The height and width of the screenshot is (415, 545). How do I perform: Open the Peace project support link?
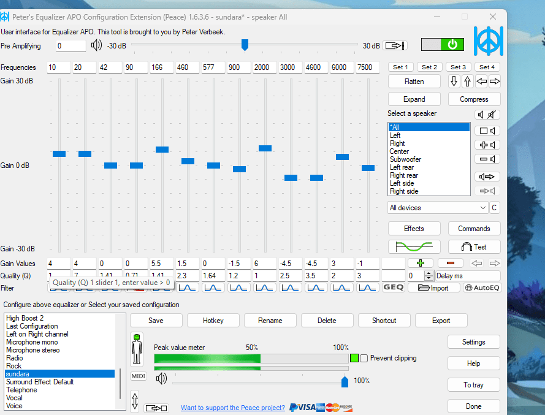pos(233,408)
